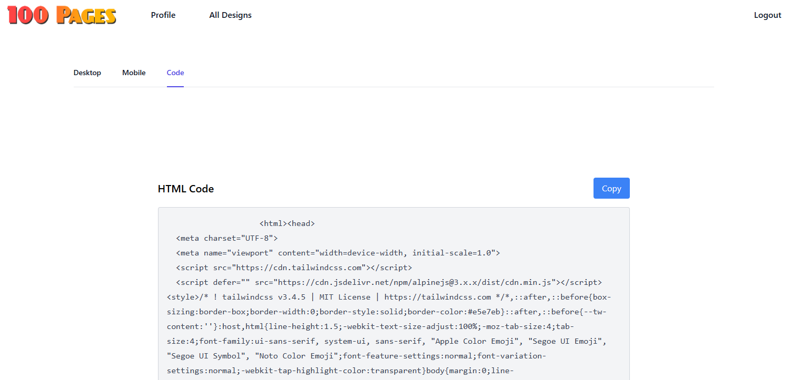This screenshot has height=380, width=811.
Task: Click the meta charset="UTF-8" line
Action: pos(227,238)
